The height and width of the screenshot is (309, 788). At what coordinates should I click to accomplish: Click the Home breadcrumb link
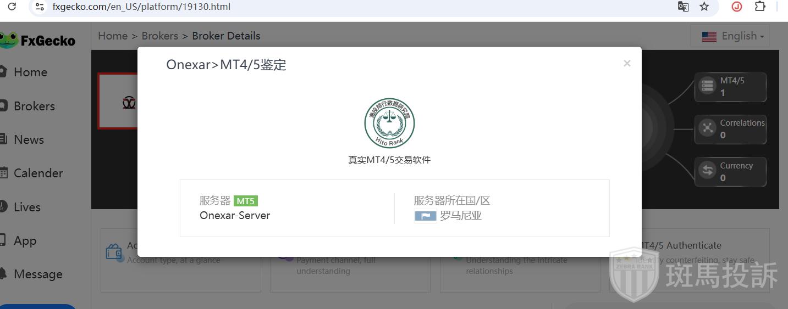(x=113, y=36)
